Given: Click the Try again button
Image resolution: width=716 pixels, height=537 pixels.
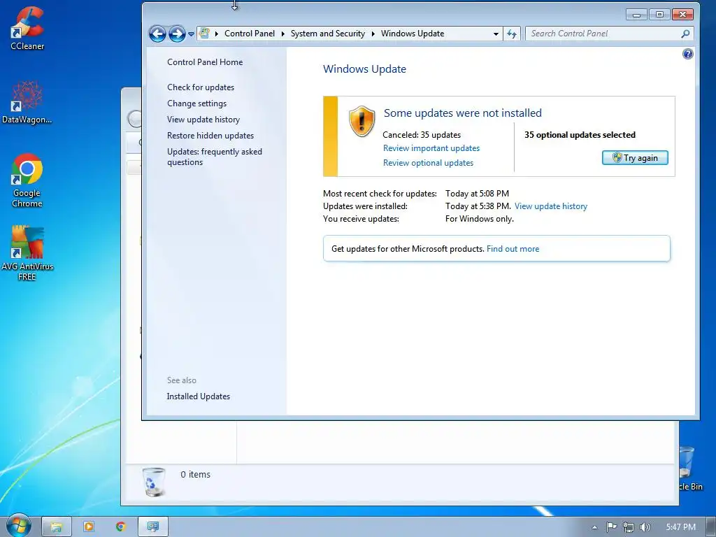Looking at the screenshot, I should [x=635, y=157].
